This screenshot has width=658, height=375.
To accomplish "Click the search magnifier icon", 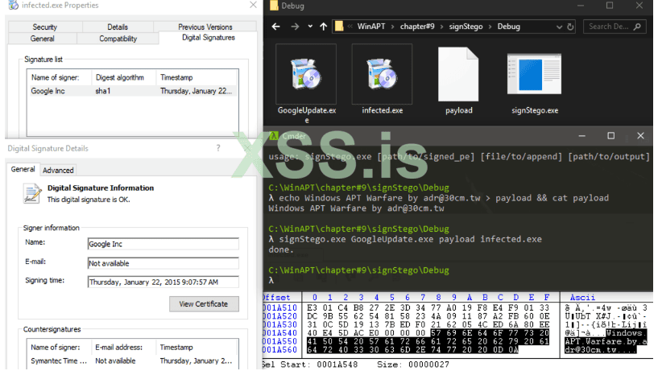I will 637,27.
